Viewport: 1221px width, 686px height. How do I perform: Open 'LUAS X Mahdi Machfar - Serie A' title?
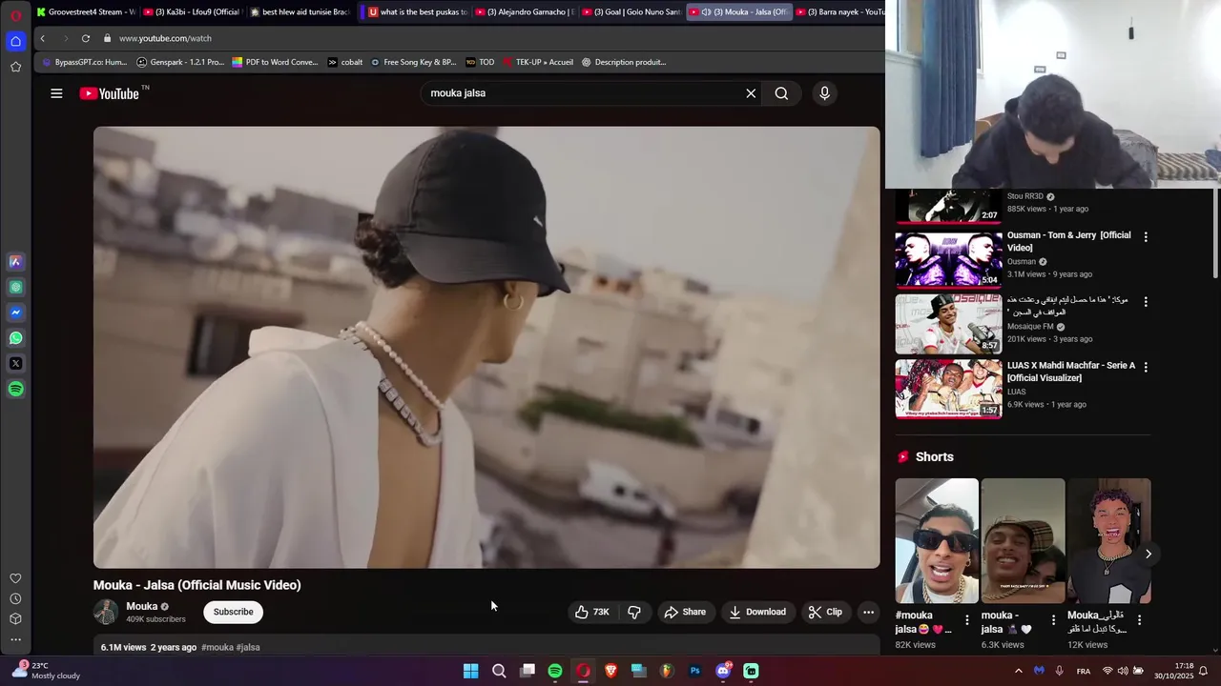point(1071,372)
